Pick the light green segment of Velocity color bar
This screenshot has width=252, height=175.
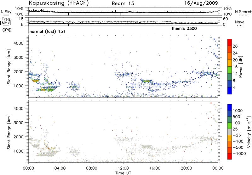click(x=230, y=126)
